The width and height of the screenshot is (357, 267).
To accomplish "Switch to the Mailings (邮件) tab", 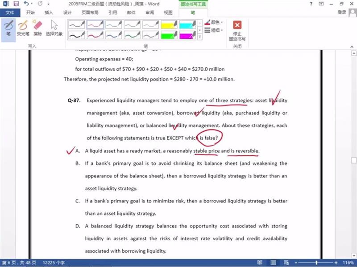I will (131, 12).
